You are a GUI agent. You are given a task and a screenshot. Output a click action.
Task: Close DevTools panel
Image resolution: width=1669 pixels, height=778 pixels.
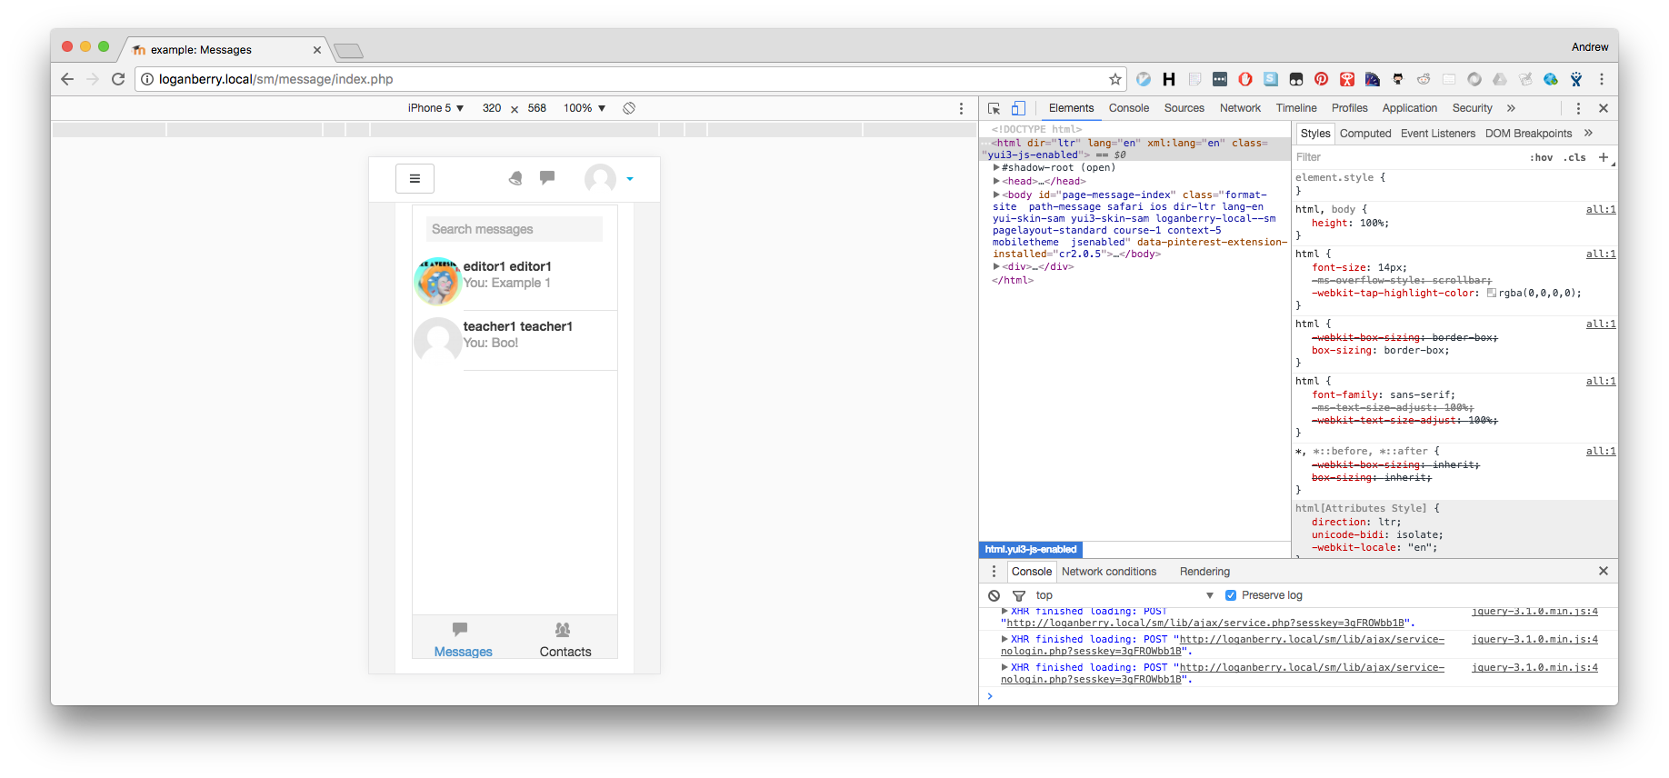click(1604, 108)
